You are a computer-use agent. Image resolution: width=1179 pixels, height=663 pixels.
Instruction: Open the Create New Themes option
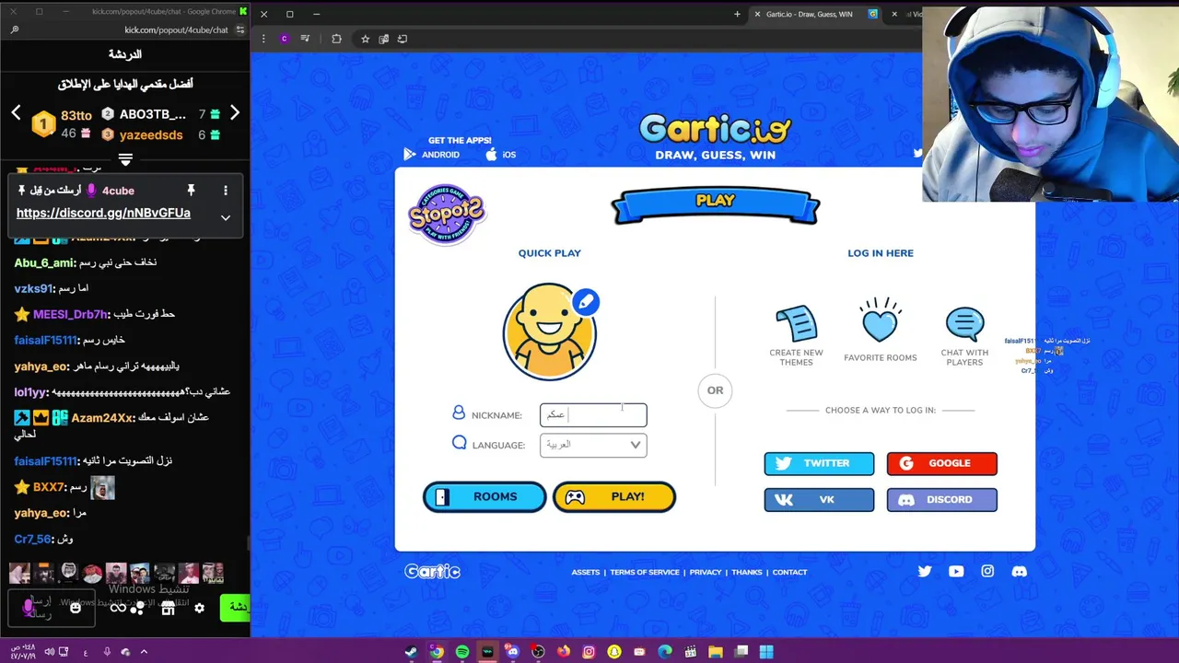(797, 334)
